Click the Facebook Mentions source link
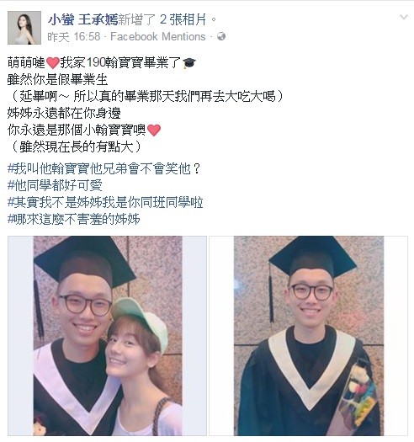The height and width of the screenshot is (442, 414). point(158,37)
